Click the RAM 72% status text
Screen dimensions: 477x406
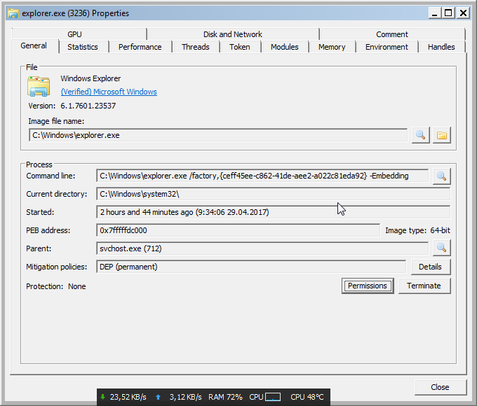(x=225, y=397)
